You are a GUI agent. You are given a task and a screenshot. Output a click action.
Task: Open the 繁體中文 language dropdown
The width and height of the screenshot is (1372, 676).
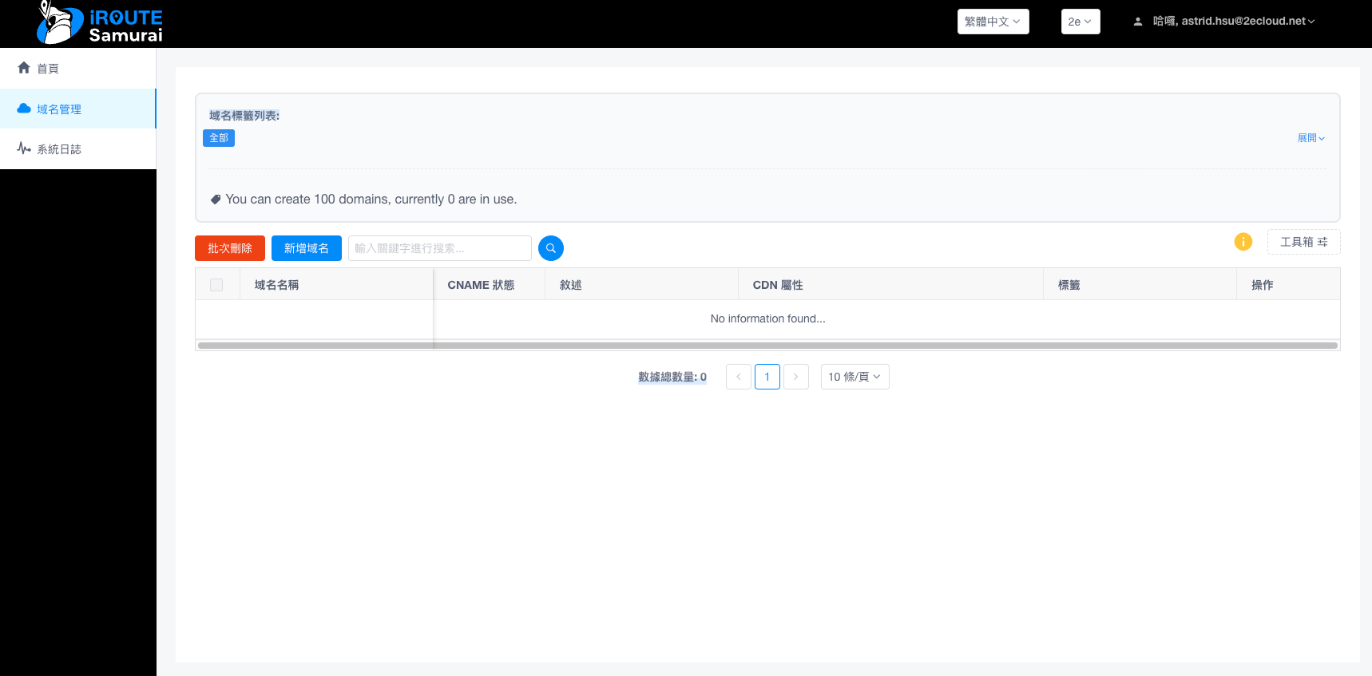pyautogui.click(x=993, y=22)
